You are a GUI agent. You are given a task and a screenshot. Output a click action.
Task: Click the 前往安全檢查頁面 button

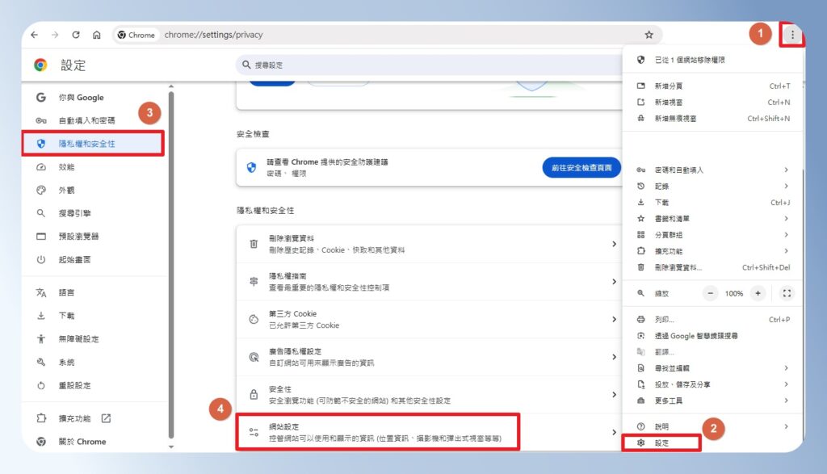(581, 168)
